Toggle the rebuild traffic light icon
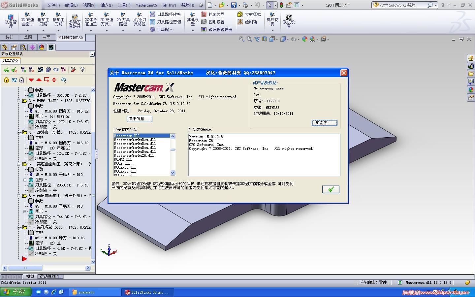 (x=281, y=5)
